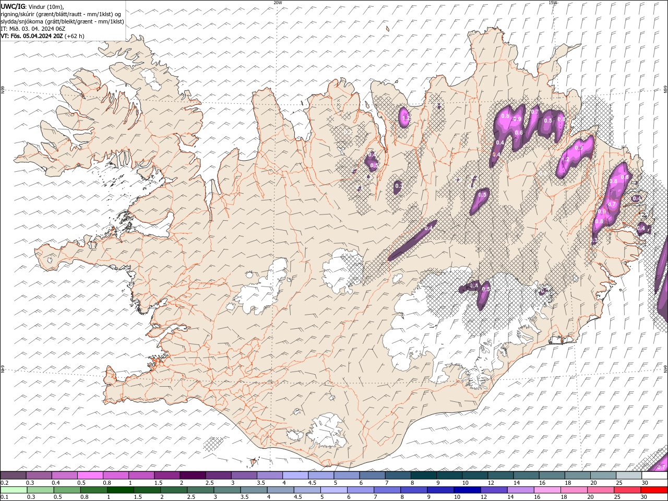Select the 'IT: Mið. 03. 04. 2024 06Z' line
The height and width of the screenshot is (501, 668).
click(x=33, y=29)
